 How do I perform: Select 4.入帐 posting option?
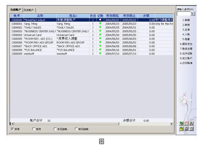(x=186, y=34)
